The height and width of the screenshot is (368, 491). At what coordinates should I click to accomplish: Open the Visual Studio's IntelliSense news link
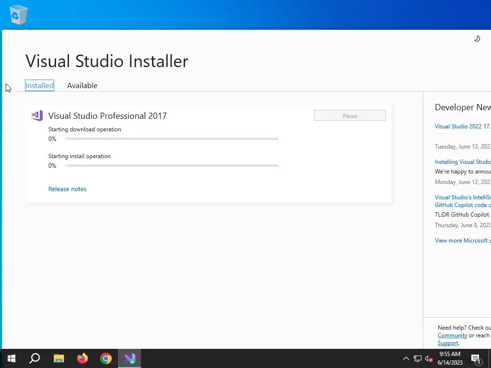[463, 201]
